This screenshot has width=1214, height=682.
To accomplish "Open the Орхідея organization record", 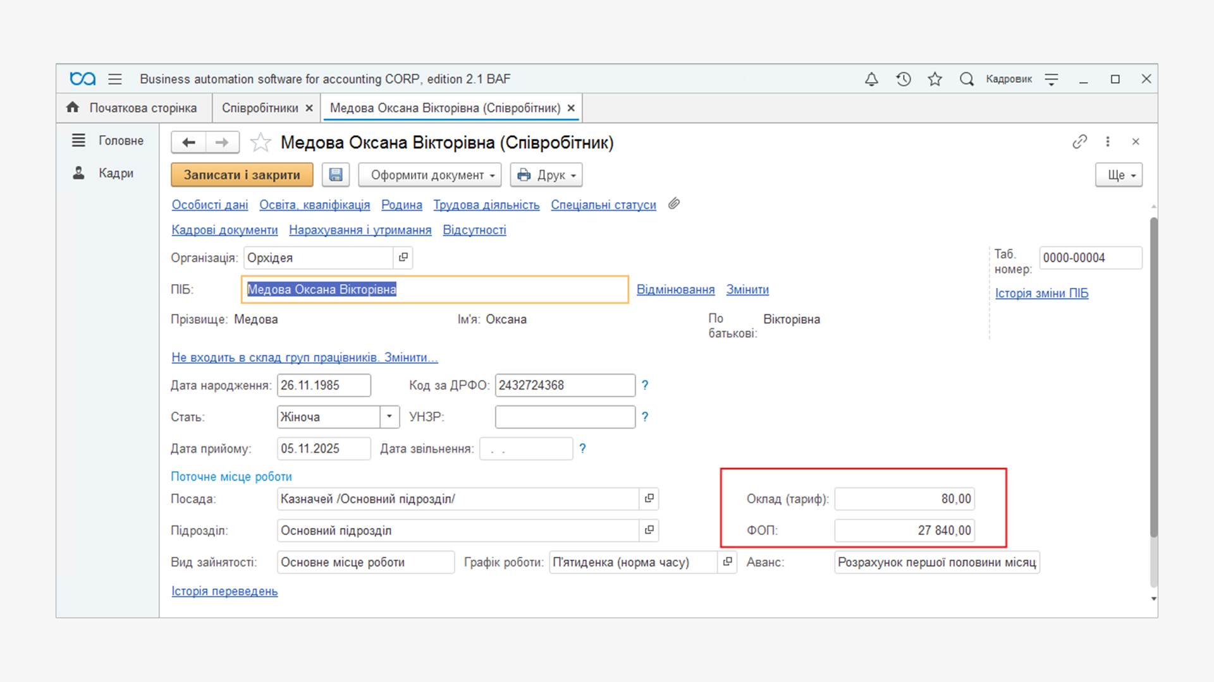I will (403, 257).
